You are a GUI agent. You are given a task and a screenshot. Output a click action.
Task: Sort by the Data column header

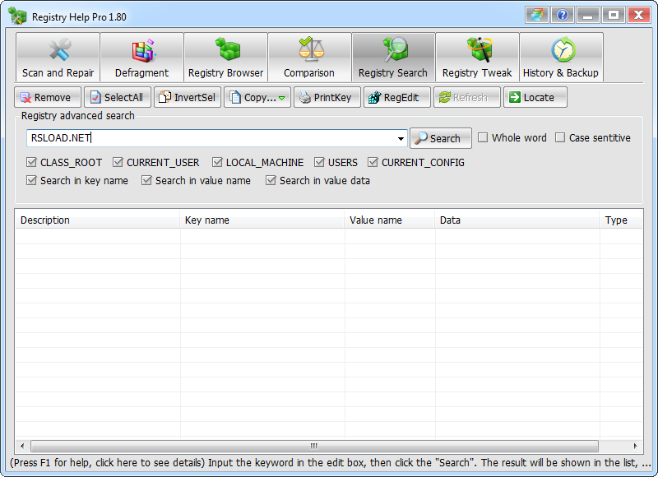pos(517,220)
